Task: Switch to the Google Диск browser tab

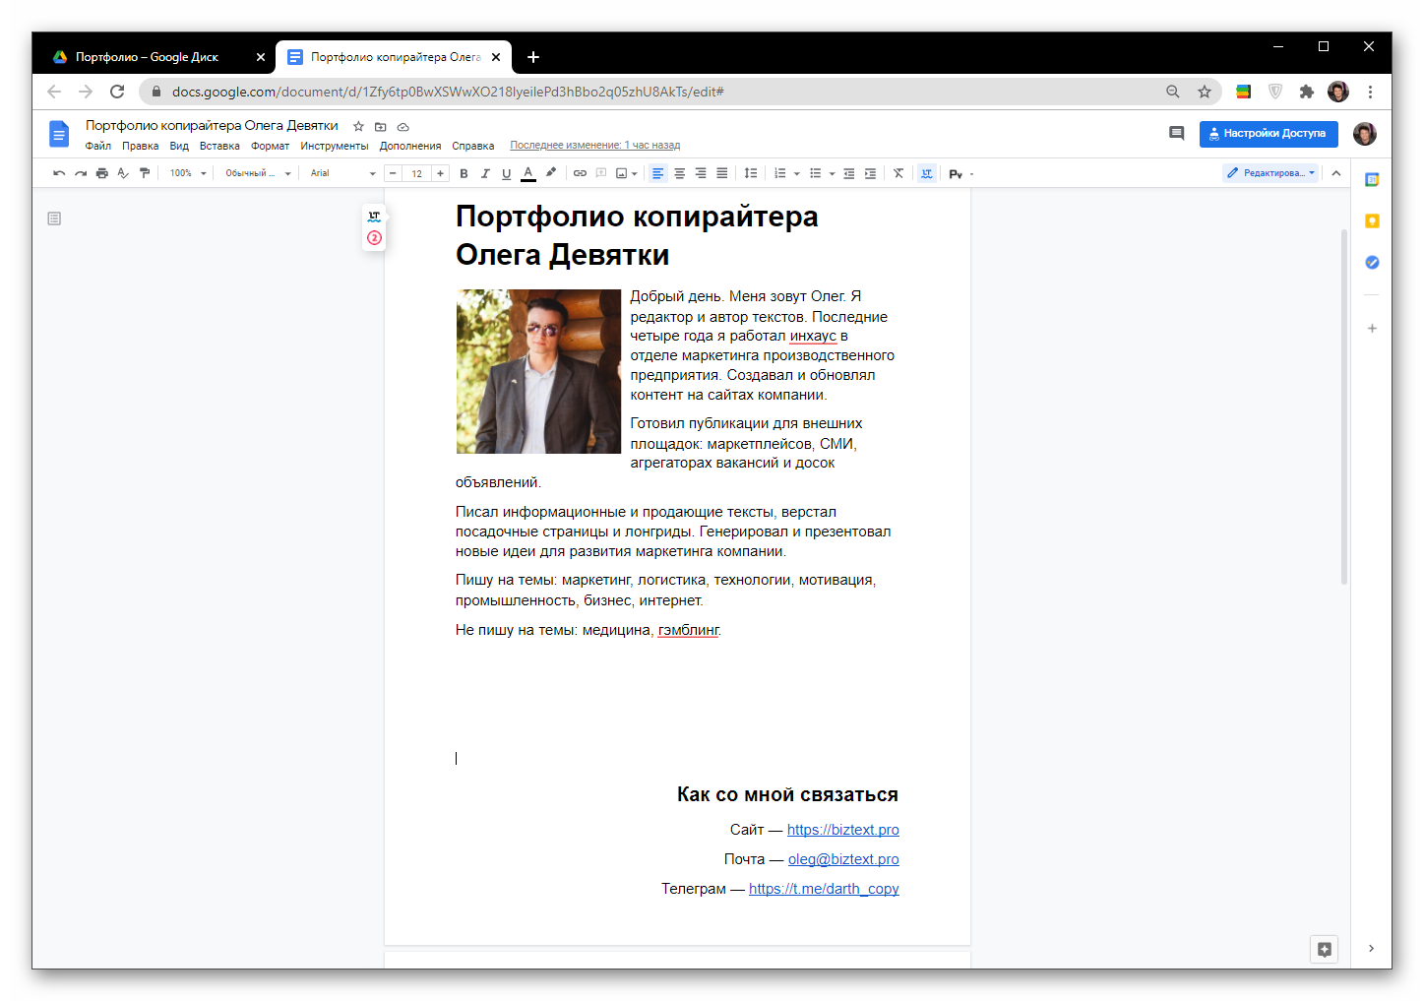Action: (x=148, y=57)
